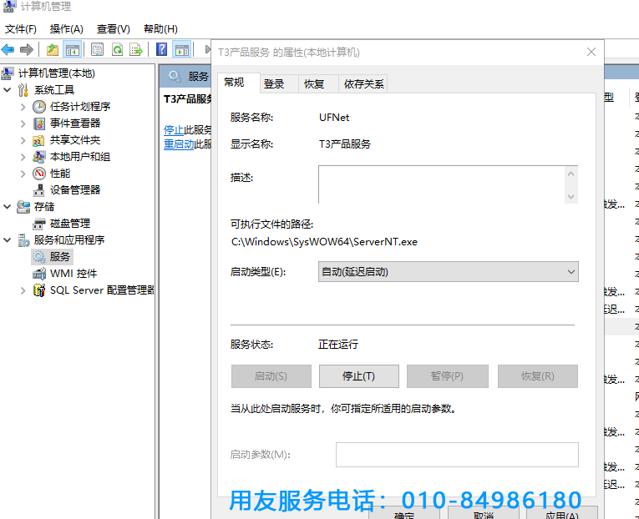639x519 pixels.
Task: Expand the 共享文件夹 node
Action: pyautogui.click(x=23, y=140)
